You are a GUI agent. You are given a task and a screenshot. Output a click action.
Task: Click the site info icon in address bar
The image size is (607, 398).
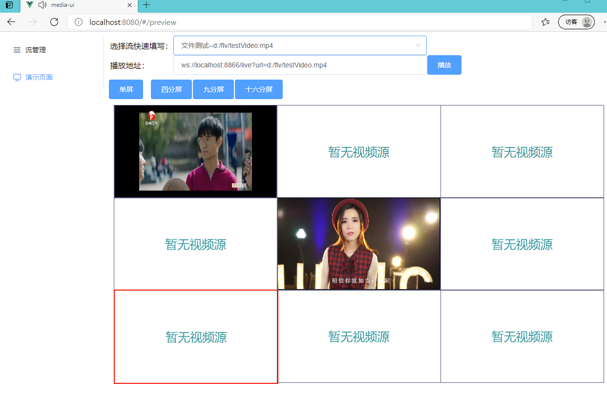(78, 22)
